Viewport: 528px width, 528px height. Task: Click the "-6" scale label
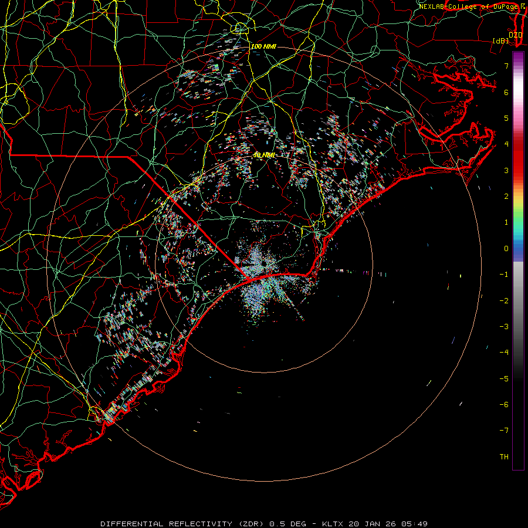[504, 405]
